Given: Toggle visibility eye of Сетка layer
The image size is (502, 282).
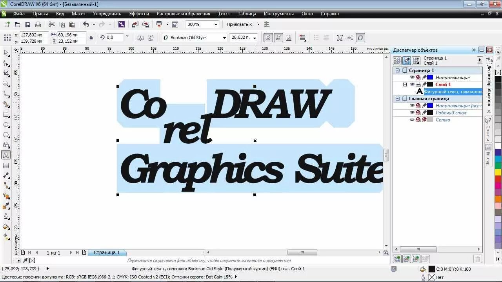Looking at the screenshot, I should (x=412, y=119).
